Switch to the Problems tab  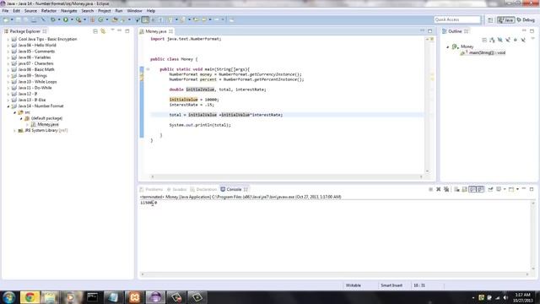[x=152, y=189]
